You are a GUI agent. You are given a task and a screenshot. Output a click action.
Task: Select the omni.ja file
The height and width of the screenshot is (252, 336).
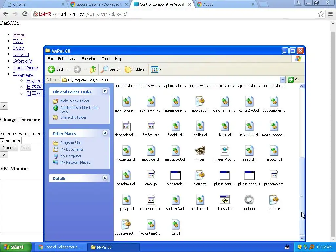(151, 175)
